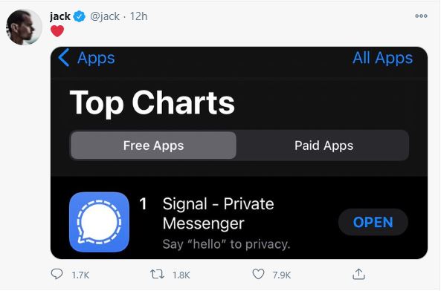Click the blue verified badge
441x291 pixels.
(x=80, y=16)
